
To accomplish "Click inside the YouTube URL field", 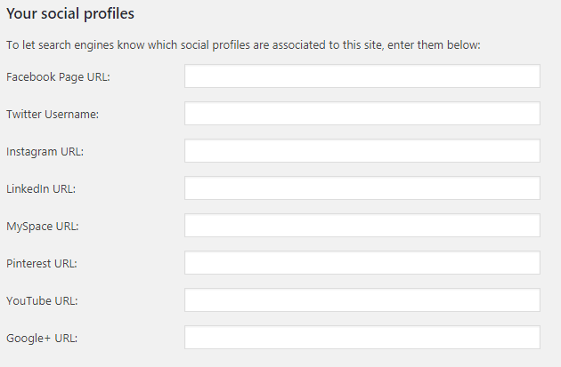I will point(362,300).
